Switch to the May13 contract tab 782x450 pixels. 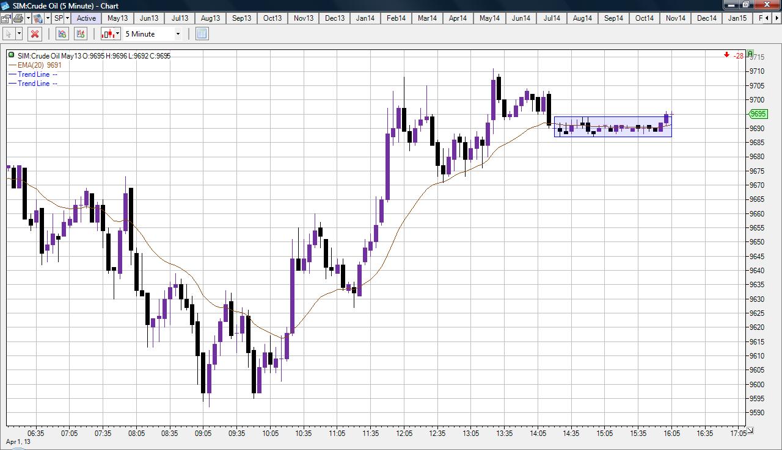(117, 18)
